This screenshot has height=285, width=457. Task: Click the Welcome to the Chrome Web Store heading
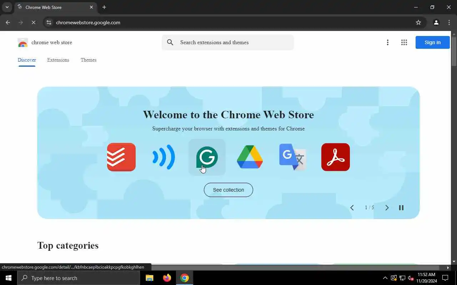(x=228, y=115)
